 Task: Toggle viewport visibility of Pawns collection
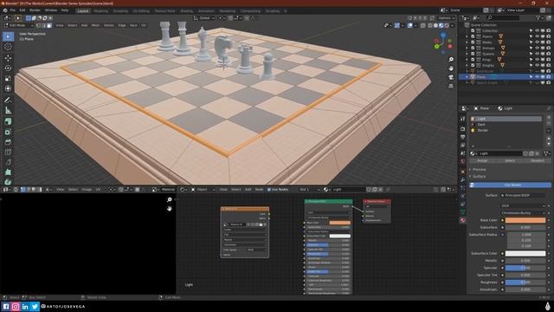537,36
